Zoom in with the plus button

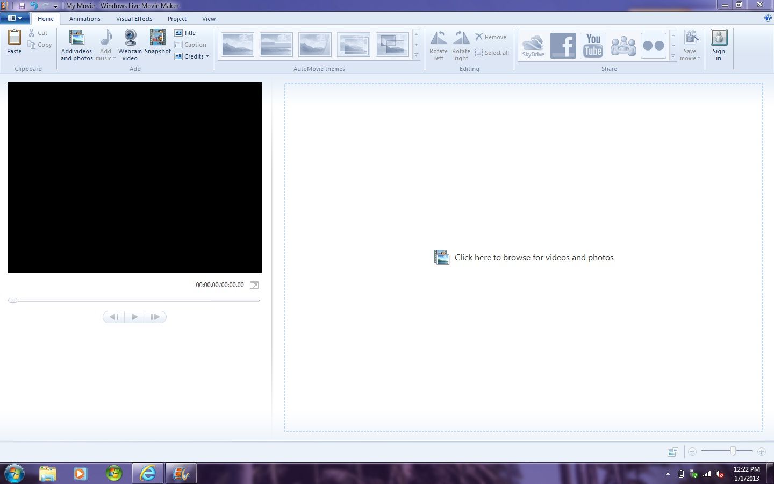[761, 452]
